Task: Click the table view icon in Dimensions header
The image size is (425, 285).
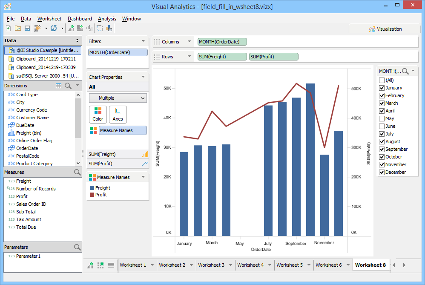Action: point(58,86)
